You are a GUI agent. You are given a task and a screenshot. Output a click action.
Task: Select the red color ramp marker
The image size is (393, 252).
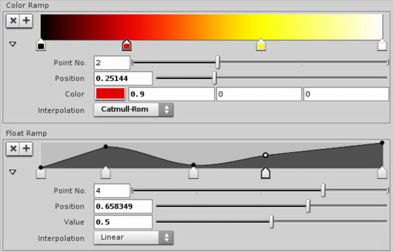pos(127,45)
